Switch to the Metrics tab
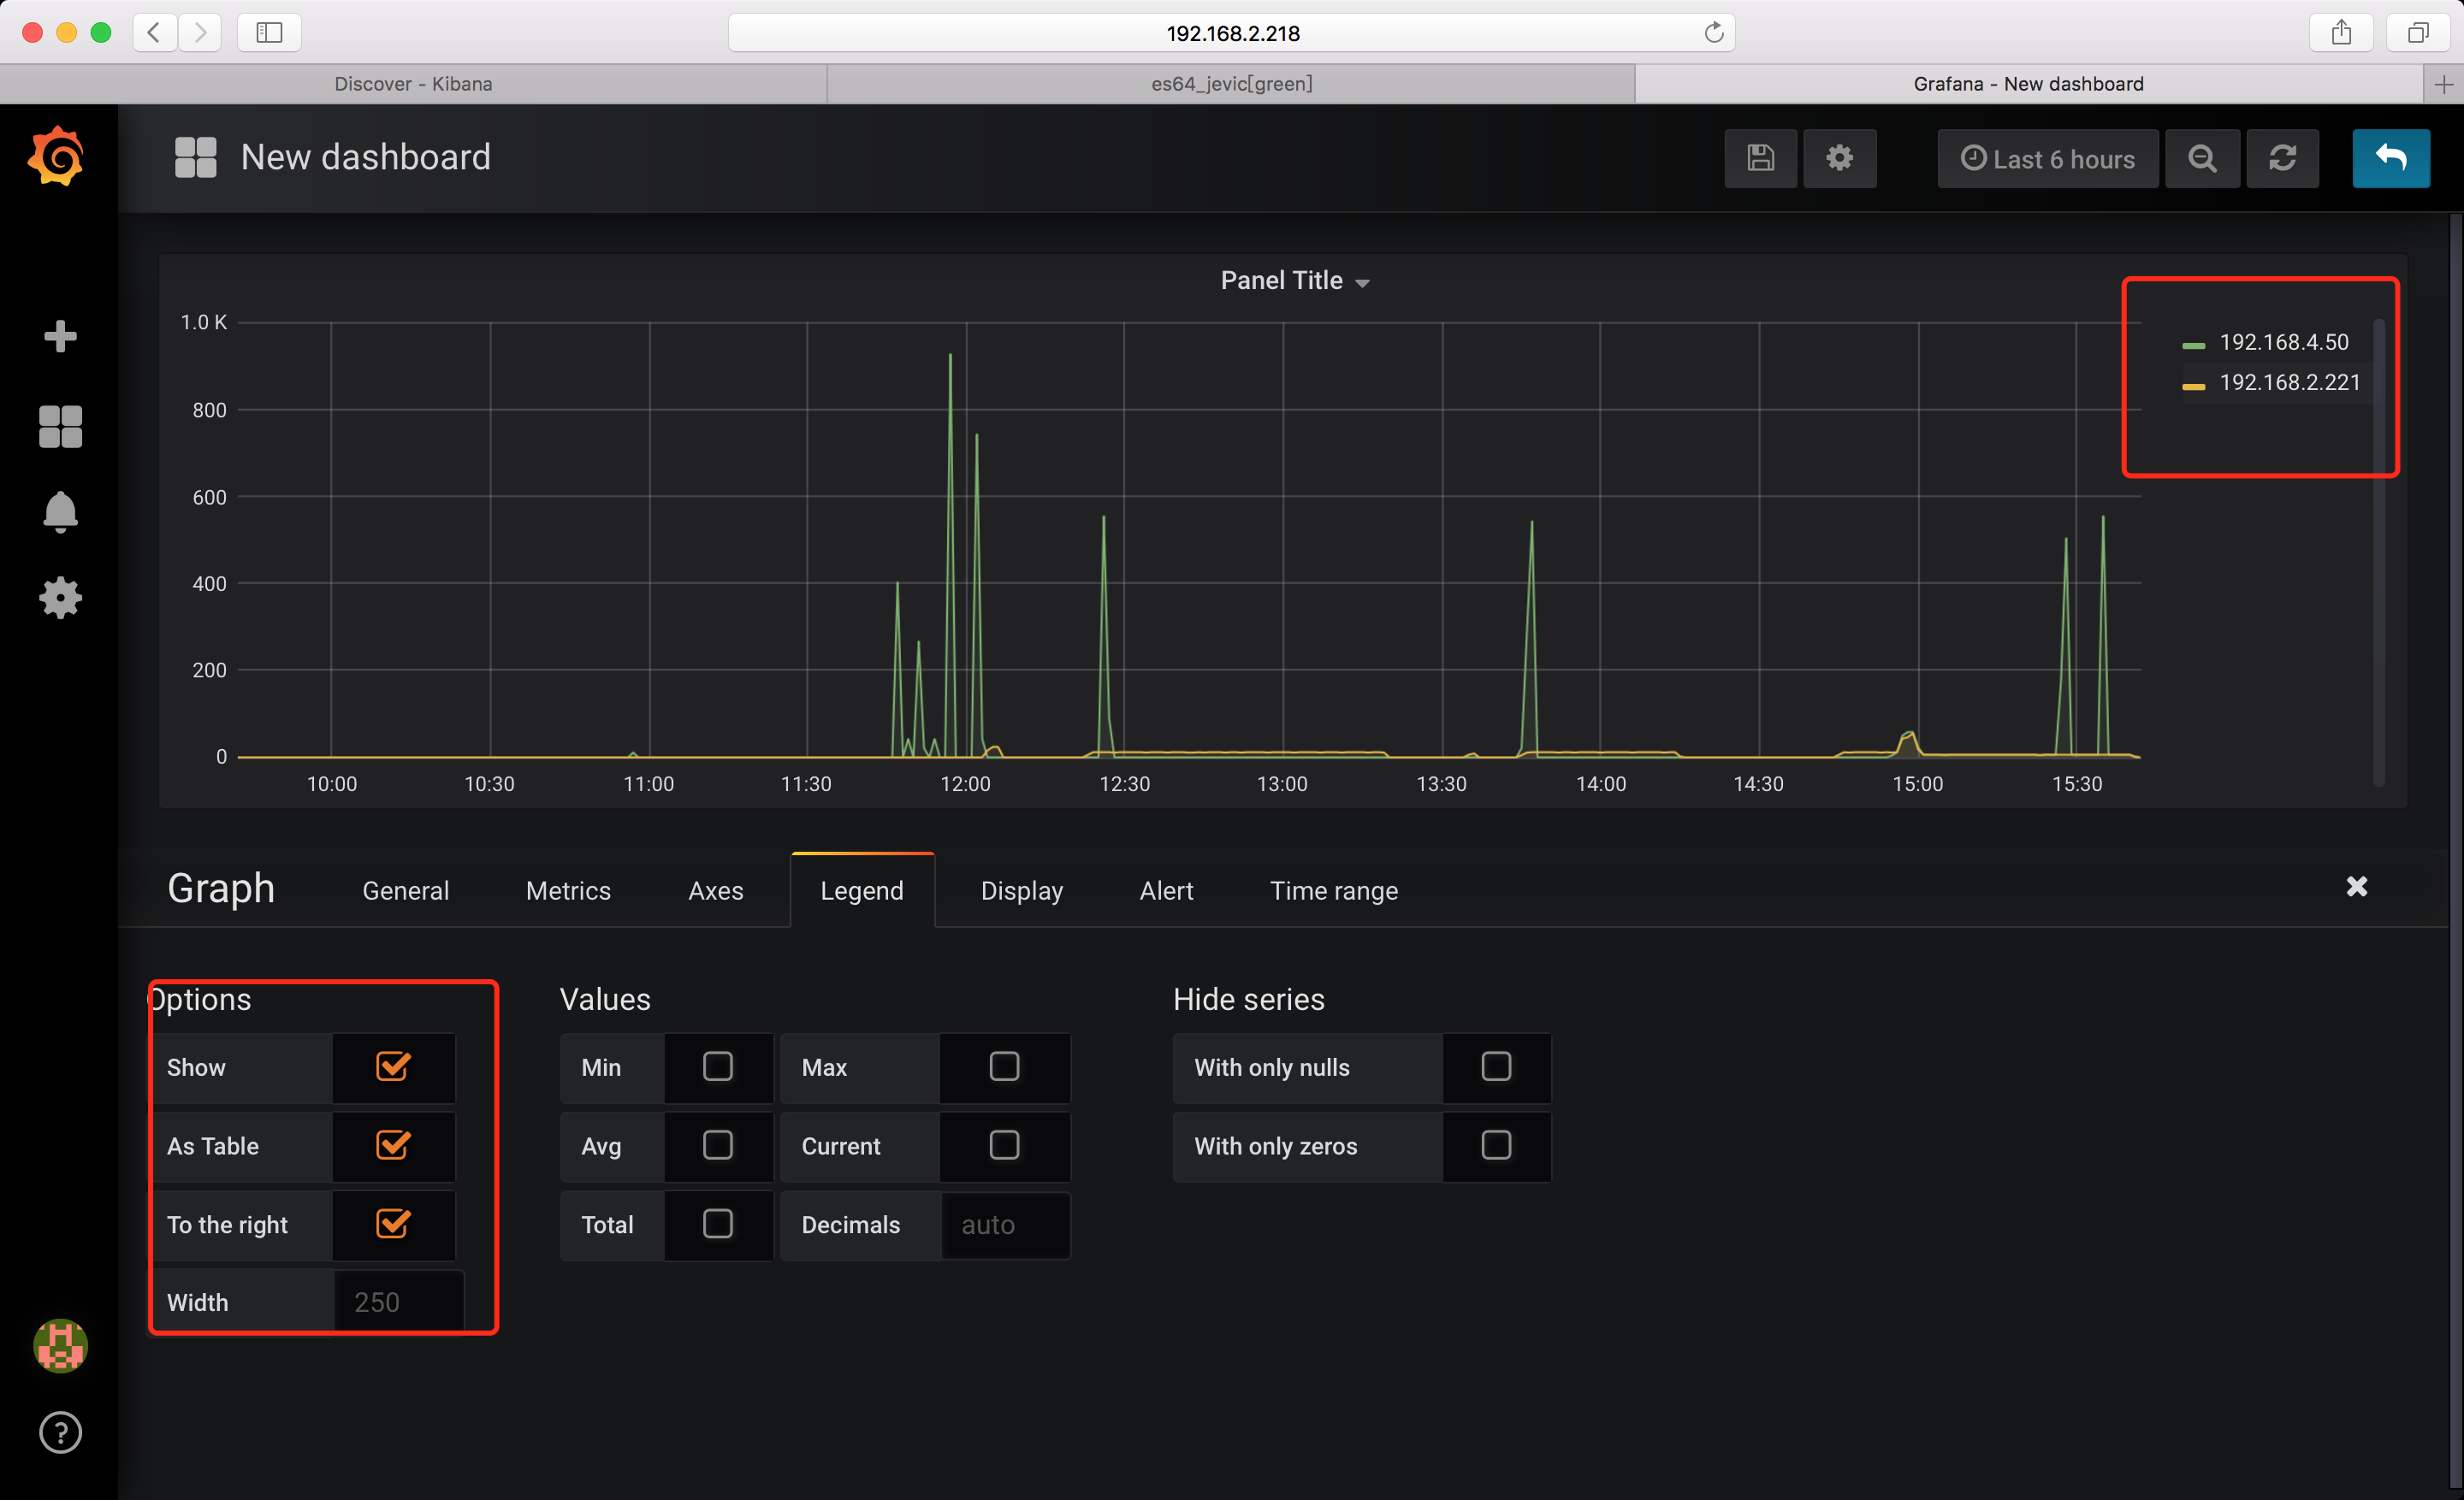2464x1500 pixels. (568, 890)
